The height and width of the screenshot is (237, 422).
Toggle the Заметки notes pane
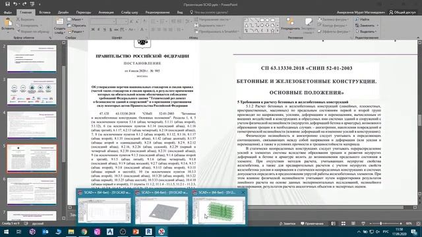[287, 224]
